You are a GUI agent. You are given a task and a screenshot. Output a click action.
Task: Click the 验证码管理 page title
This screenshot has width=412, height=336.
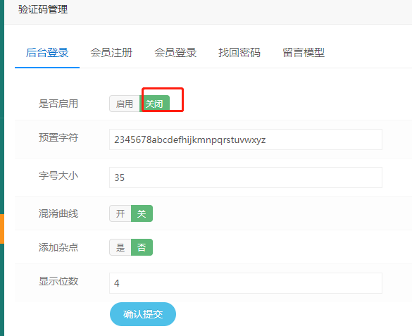[x=43, y=9]
